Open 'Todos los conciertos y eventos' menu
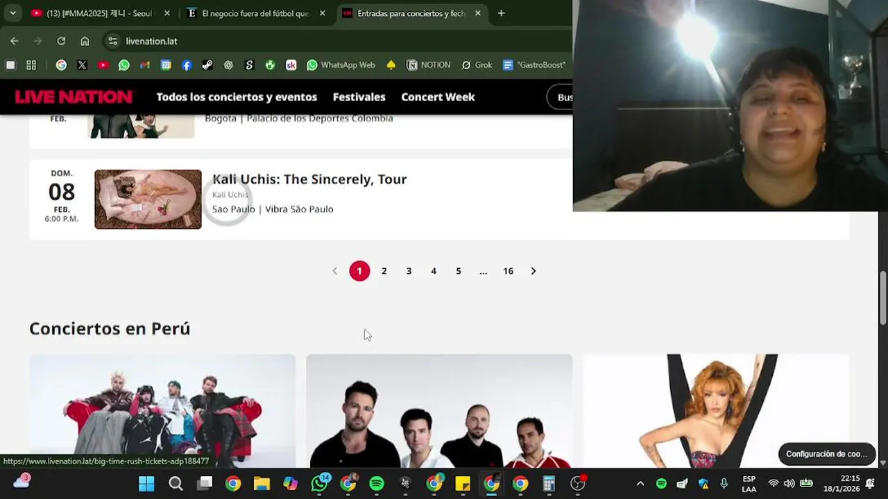The height and width of the screenshot is (499, 888). pos(237,97)
